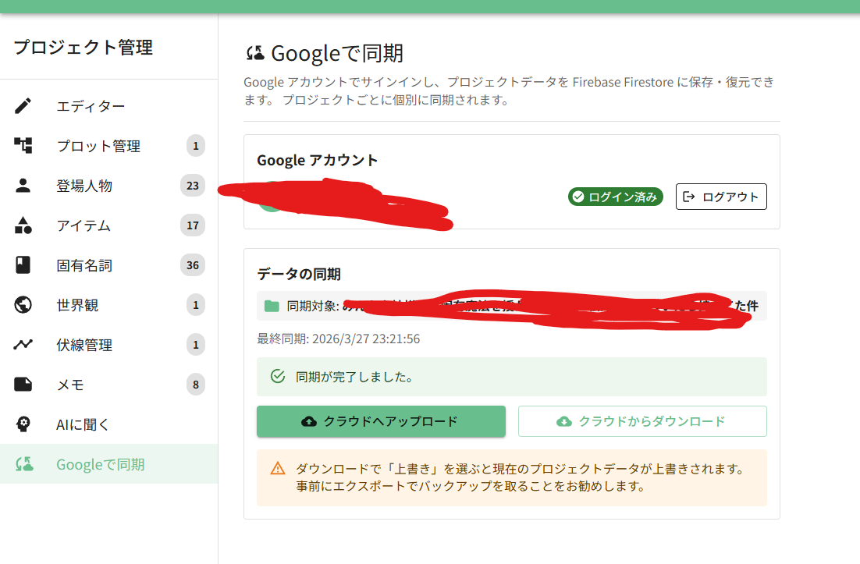Click the orange warning triangle icon
The width and height of the screenshot is (860, 564).
point(278,469)
